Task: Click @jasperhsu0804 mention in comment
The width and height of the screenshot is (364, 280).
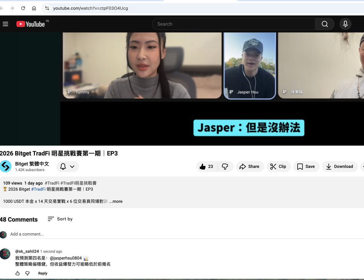Action: point(66,258)
